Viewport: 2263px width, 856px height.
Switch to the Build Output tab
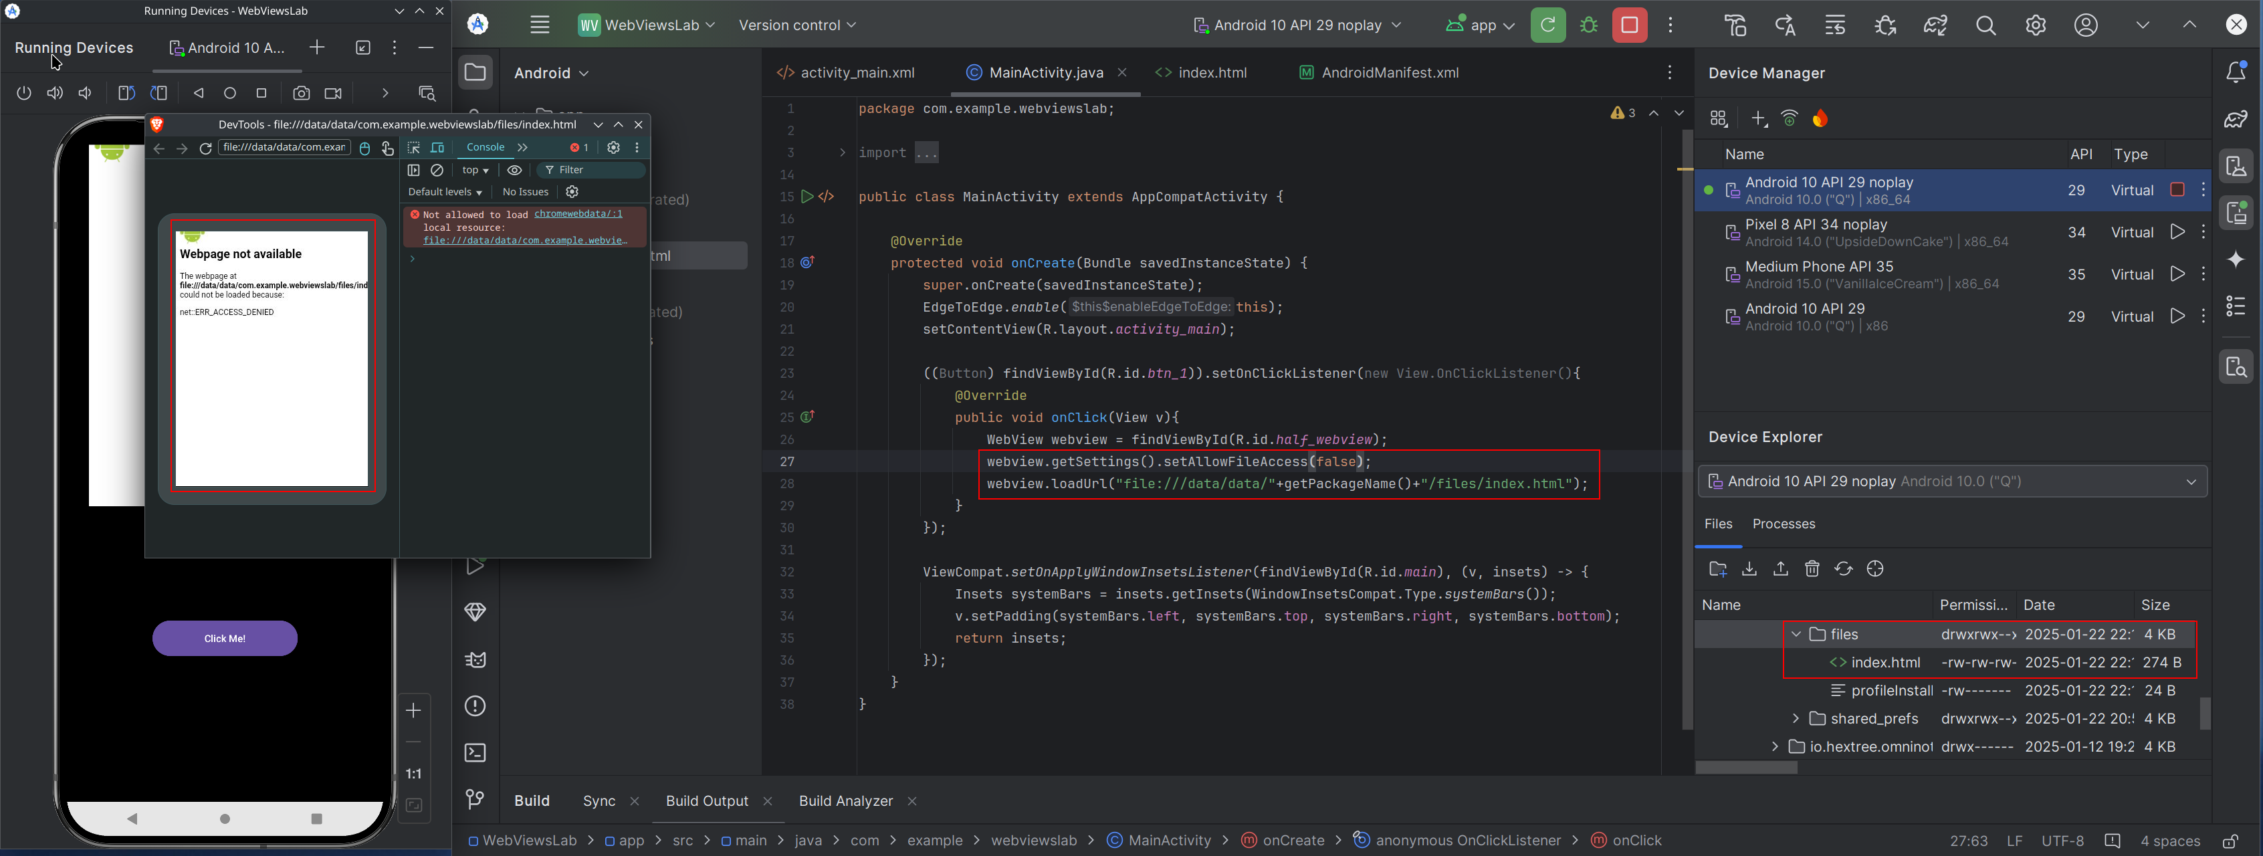706,800
